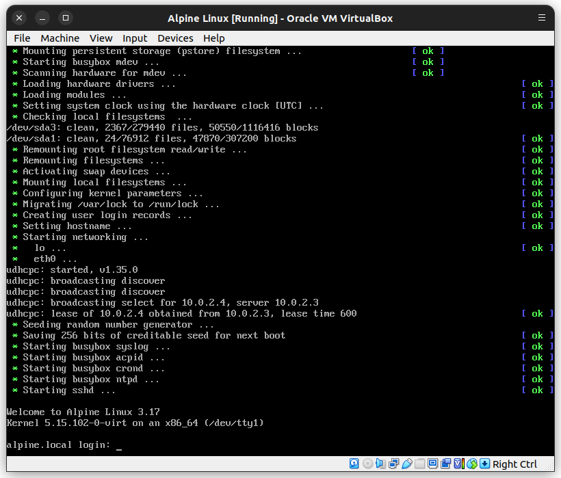Viewport: 561px width, 478px height.
Task: Click the 'Mounting local filesystems' line
Action: pyautogui.click(x=99, y=183)
